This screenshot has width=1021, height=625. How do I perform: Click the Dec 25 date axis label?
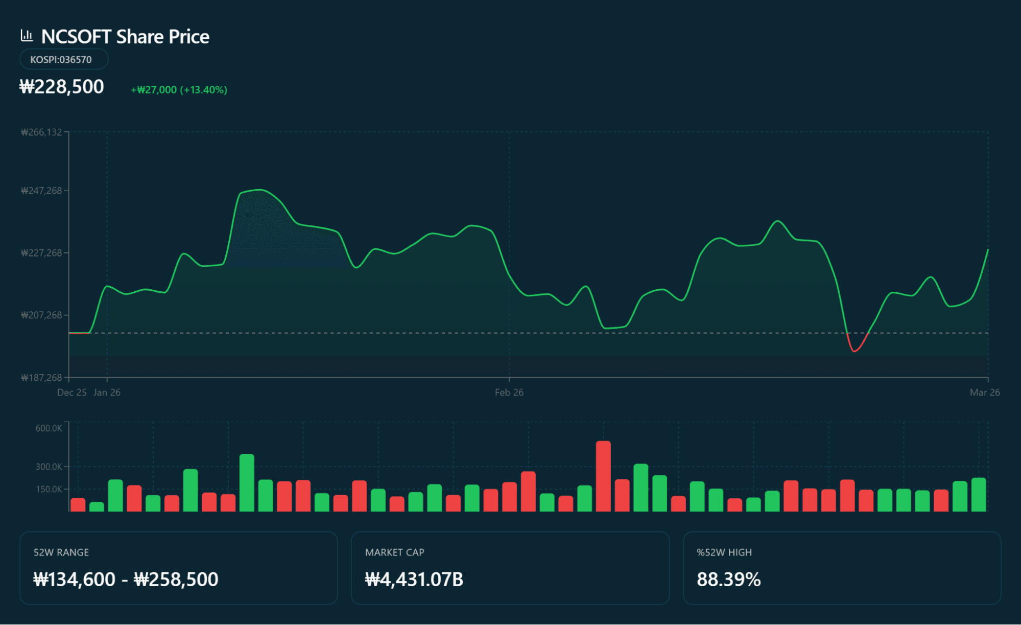[x=72, y=392]
